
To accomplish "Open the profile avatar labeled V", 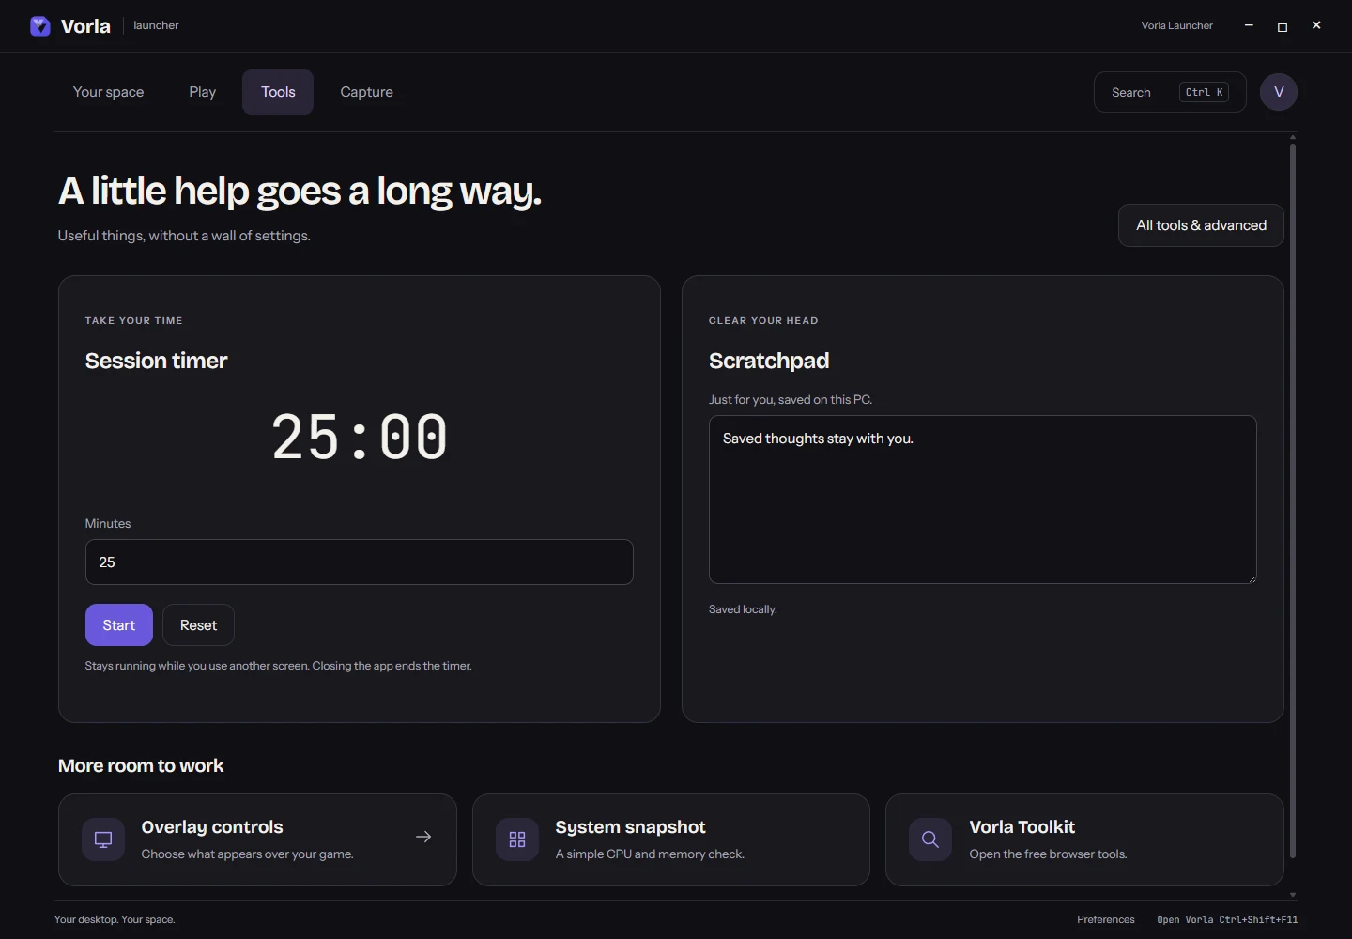I will (1279, 92).
